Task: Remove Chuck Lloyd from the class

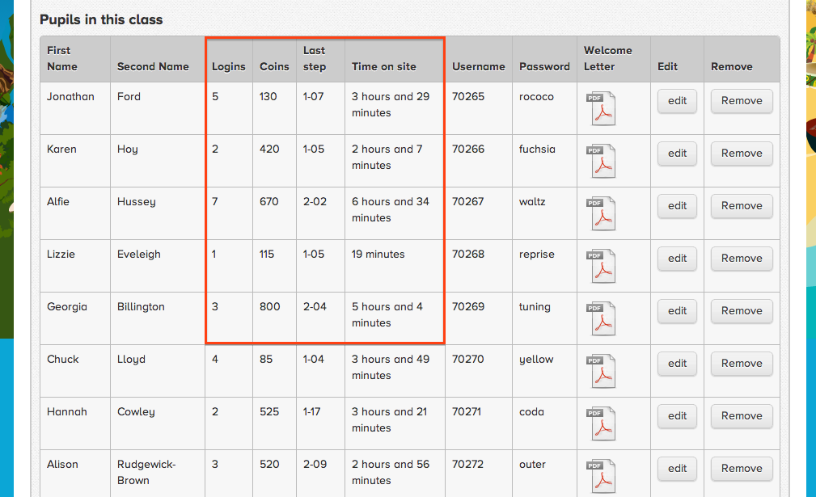Action: 742,364
